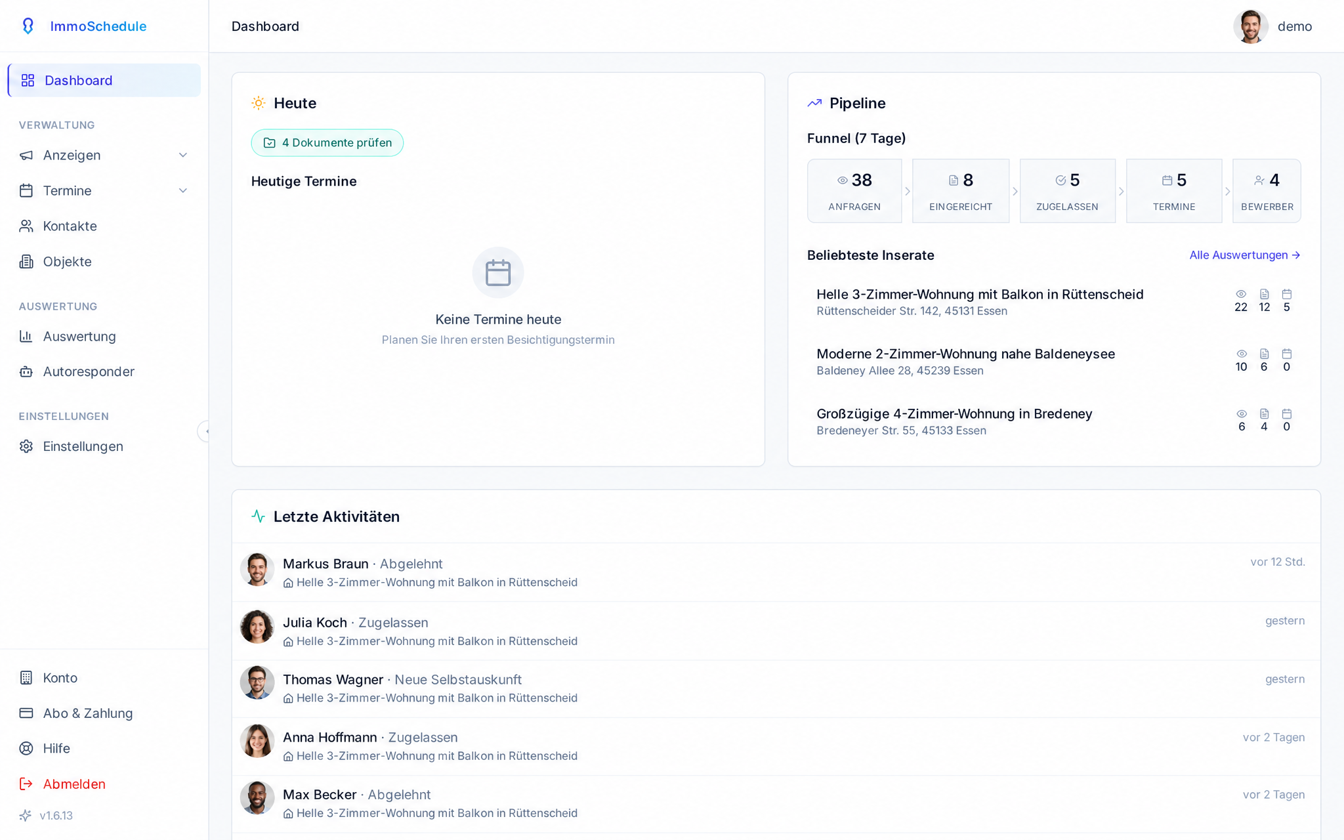The image size is (1344, 840).
Task: Click Julia Koch's avatar
Action: 257,627
